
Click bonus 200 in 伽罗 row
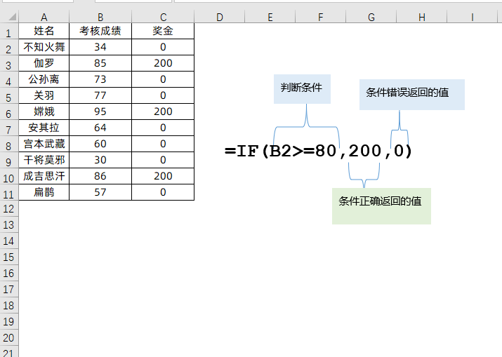pos(163,63)
